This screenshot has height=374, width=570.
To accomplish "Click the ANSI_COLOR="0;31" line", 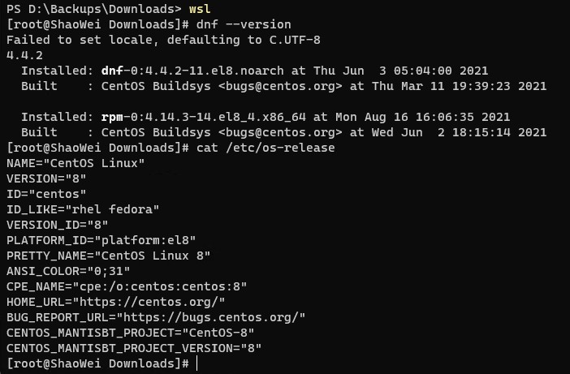I will pyautogui.click(x=68, y=271).
